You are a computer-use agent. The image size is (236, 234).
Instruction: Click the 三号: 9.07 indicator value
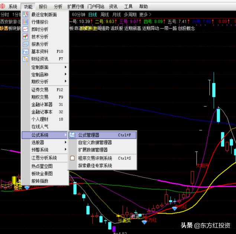pyautogui.click(x=130, y=22)
